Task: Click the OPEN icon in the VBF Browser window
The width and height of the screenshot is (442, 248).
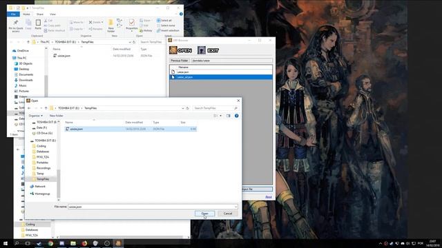Action: [x=181, y=50]
